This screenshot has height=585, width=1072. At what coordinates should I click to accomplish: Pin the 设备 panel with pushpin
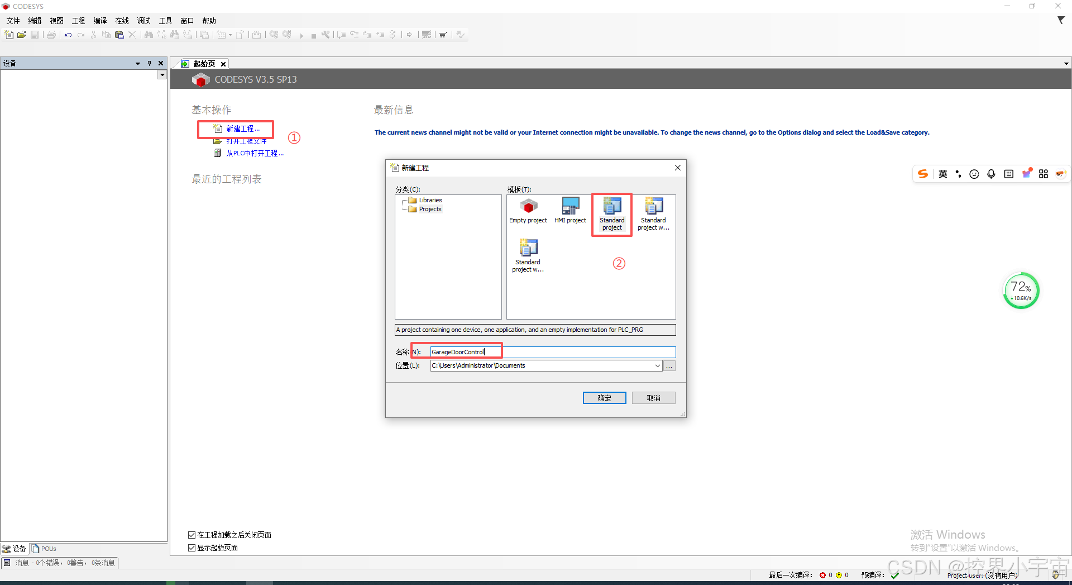click(149, 63)
